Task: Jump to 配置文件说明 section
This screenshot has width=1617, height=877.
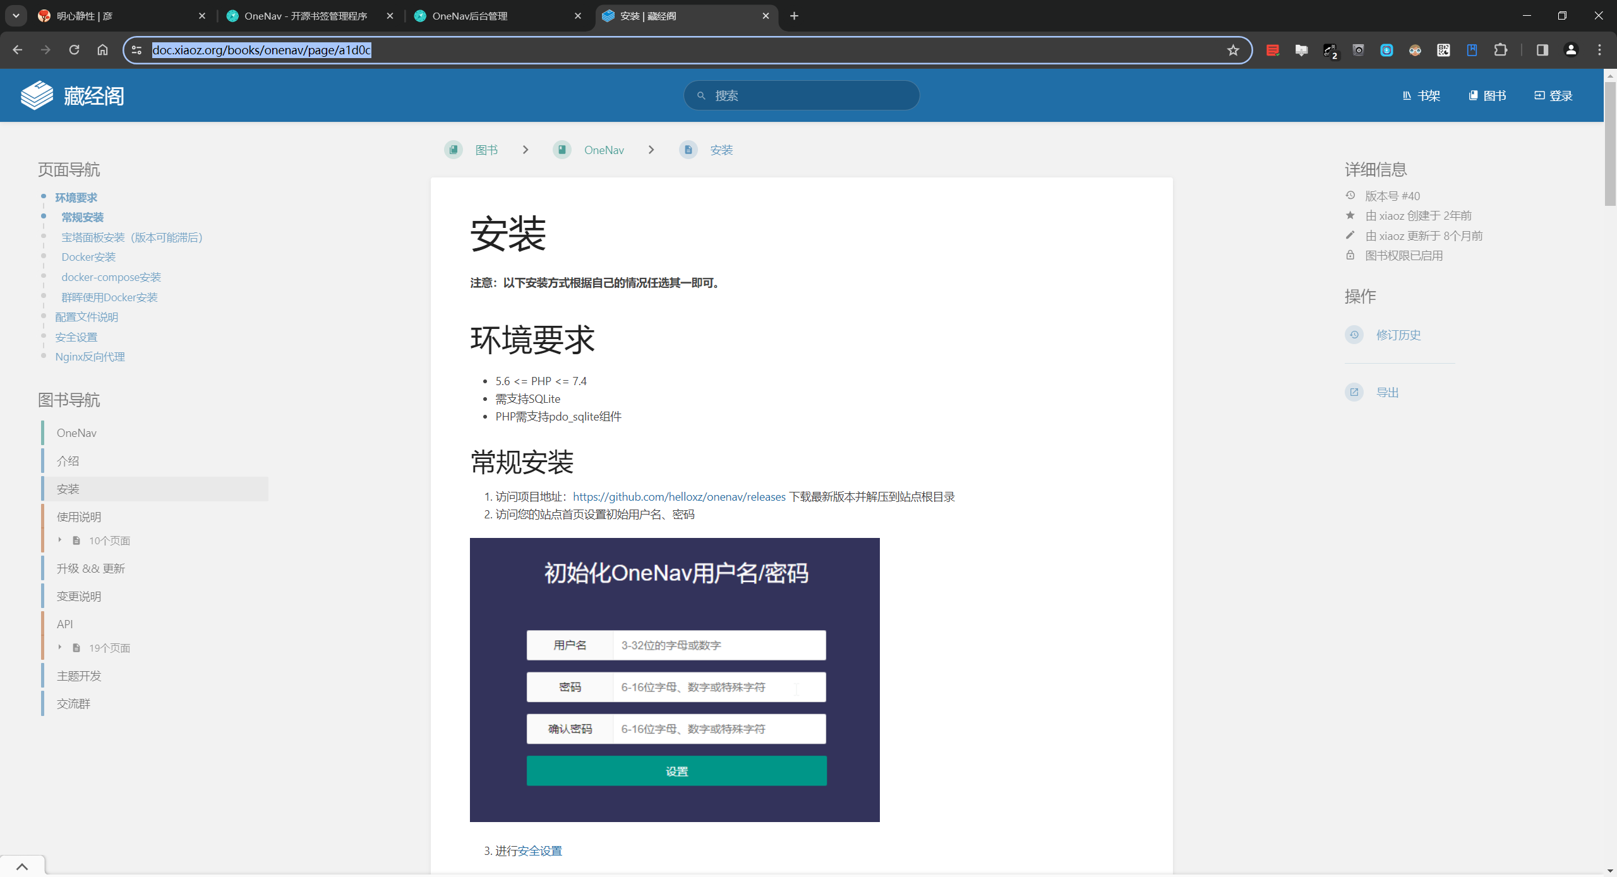Action: click(x=87, y=317)
